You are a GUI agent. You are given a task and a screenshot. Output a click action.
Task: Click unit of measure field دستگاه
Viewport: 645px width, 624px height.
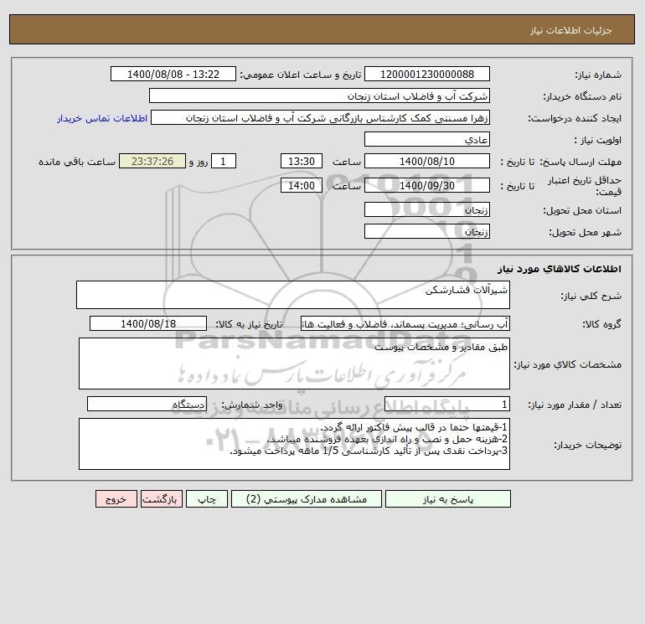147,404
